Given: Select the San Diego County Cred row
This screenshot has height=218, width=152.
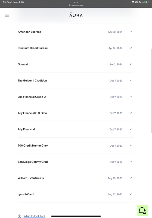Looking at the screenshot, I should [76, 162].
